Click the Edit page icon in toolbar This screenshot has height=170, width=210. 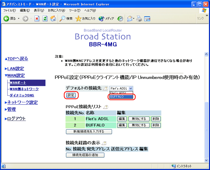(x=147, y=19)
